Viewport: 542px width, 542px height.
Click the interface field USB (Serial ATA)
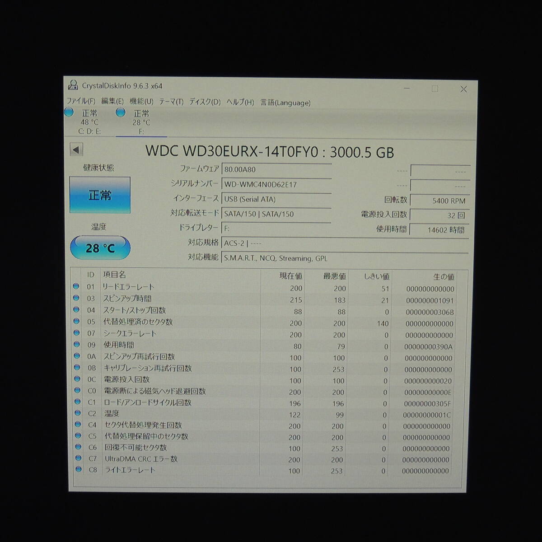click(276, 199)
